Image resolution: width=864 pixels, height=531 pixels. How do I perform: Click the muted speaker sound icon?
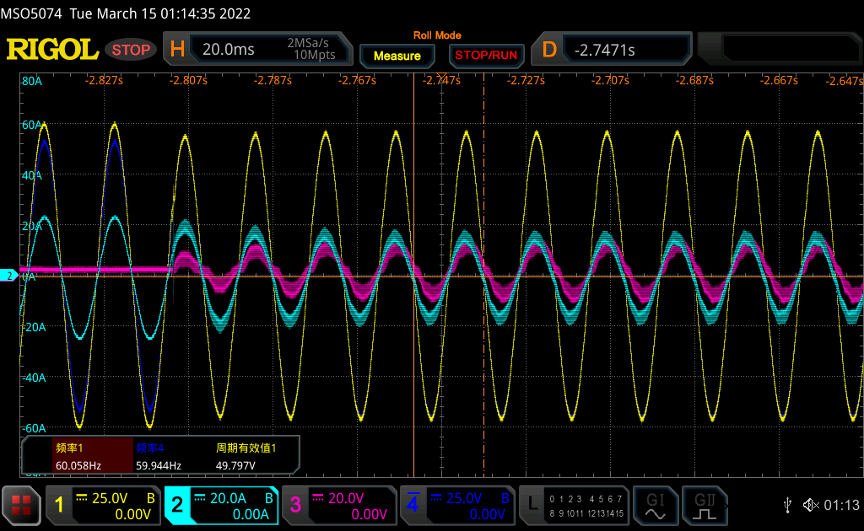point(811,505)
